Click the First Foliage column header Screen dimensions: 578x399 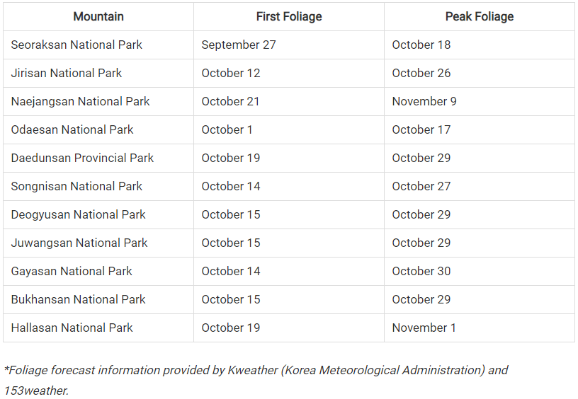(289, 16)
